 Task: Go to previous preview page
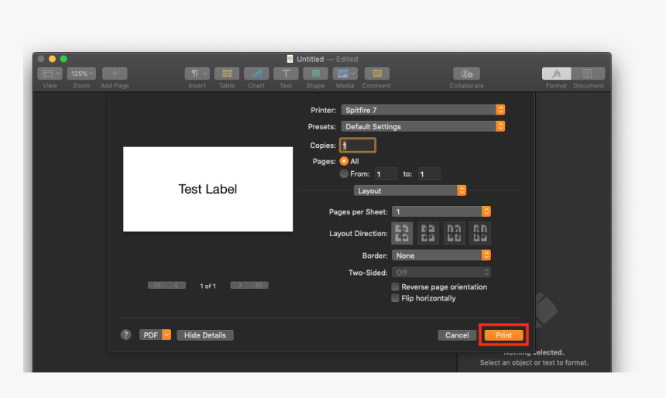point(177,286)
